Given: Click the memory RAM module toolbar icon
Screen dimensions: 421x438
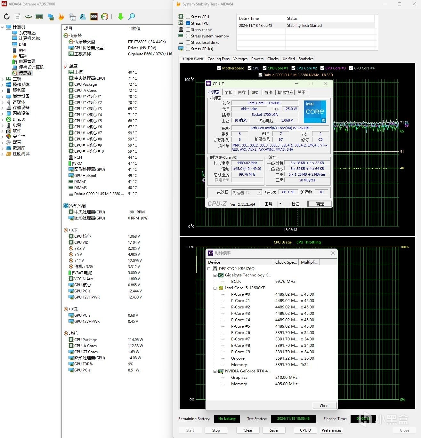Looking at the screenshot, I should tap(39, 17).
